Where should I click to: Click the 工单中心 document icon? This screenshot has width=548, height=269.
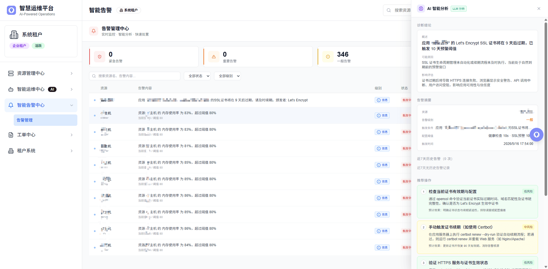(x=11, y=135)
